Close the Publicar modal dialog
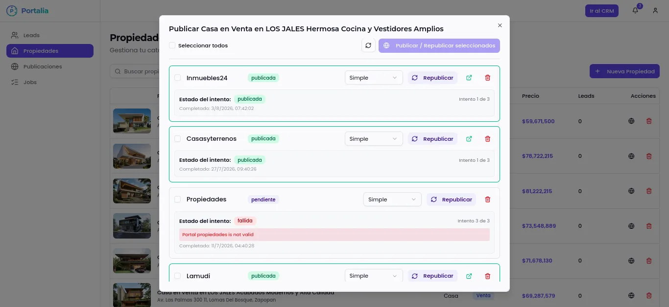Image resolution: width=669 pixels, height=307 pixels. pyautogui.click(x=500, y=25)
